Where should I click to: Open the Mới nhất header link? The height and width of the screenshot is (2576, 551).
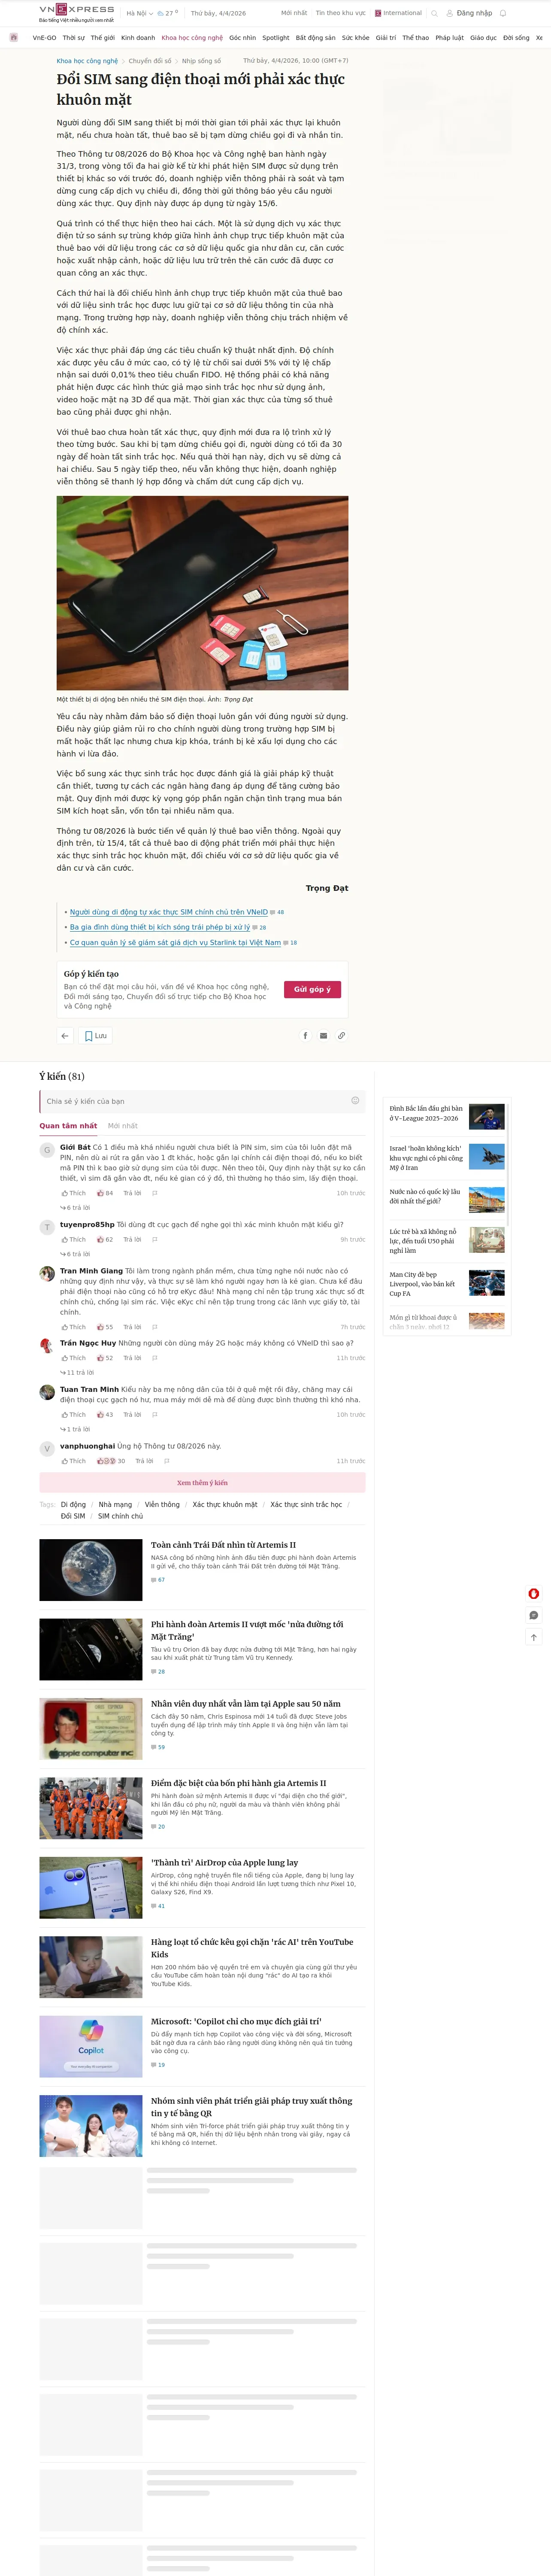pos(294,13)
